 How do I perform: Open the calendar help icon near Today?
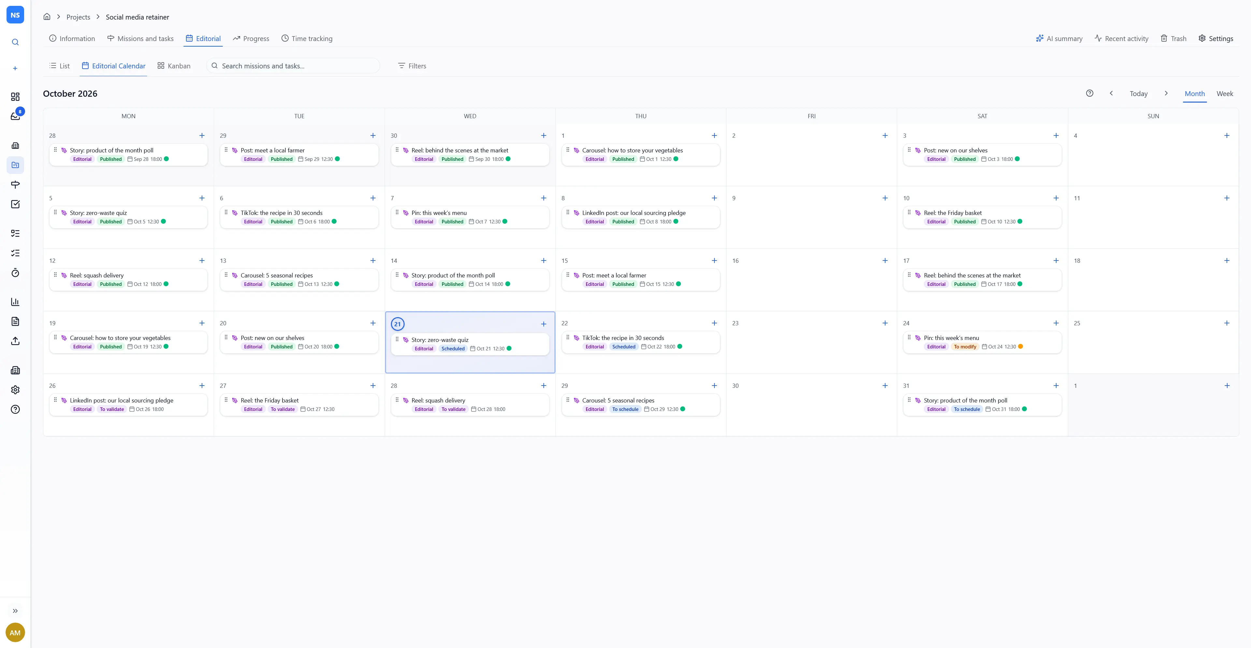1090,93
